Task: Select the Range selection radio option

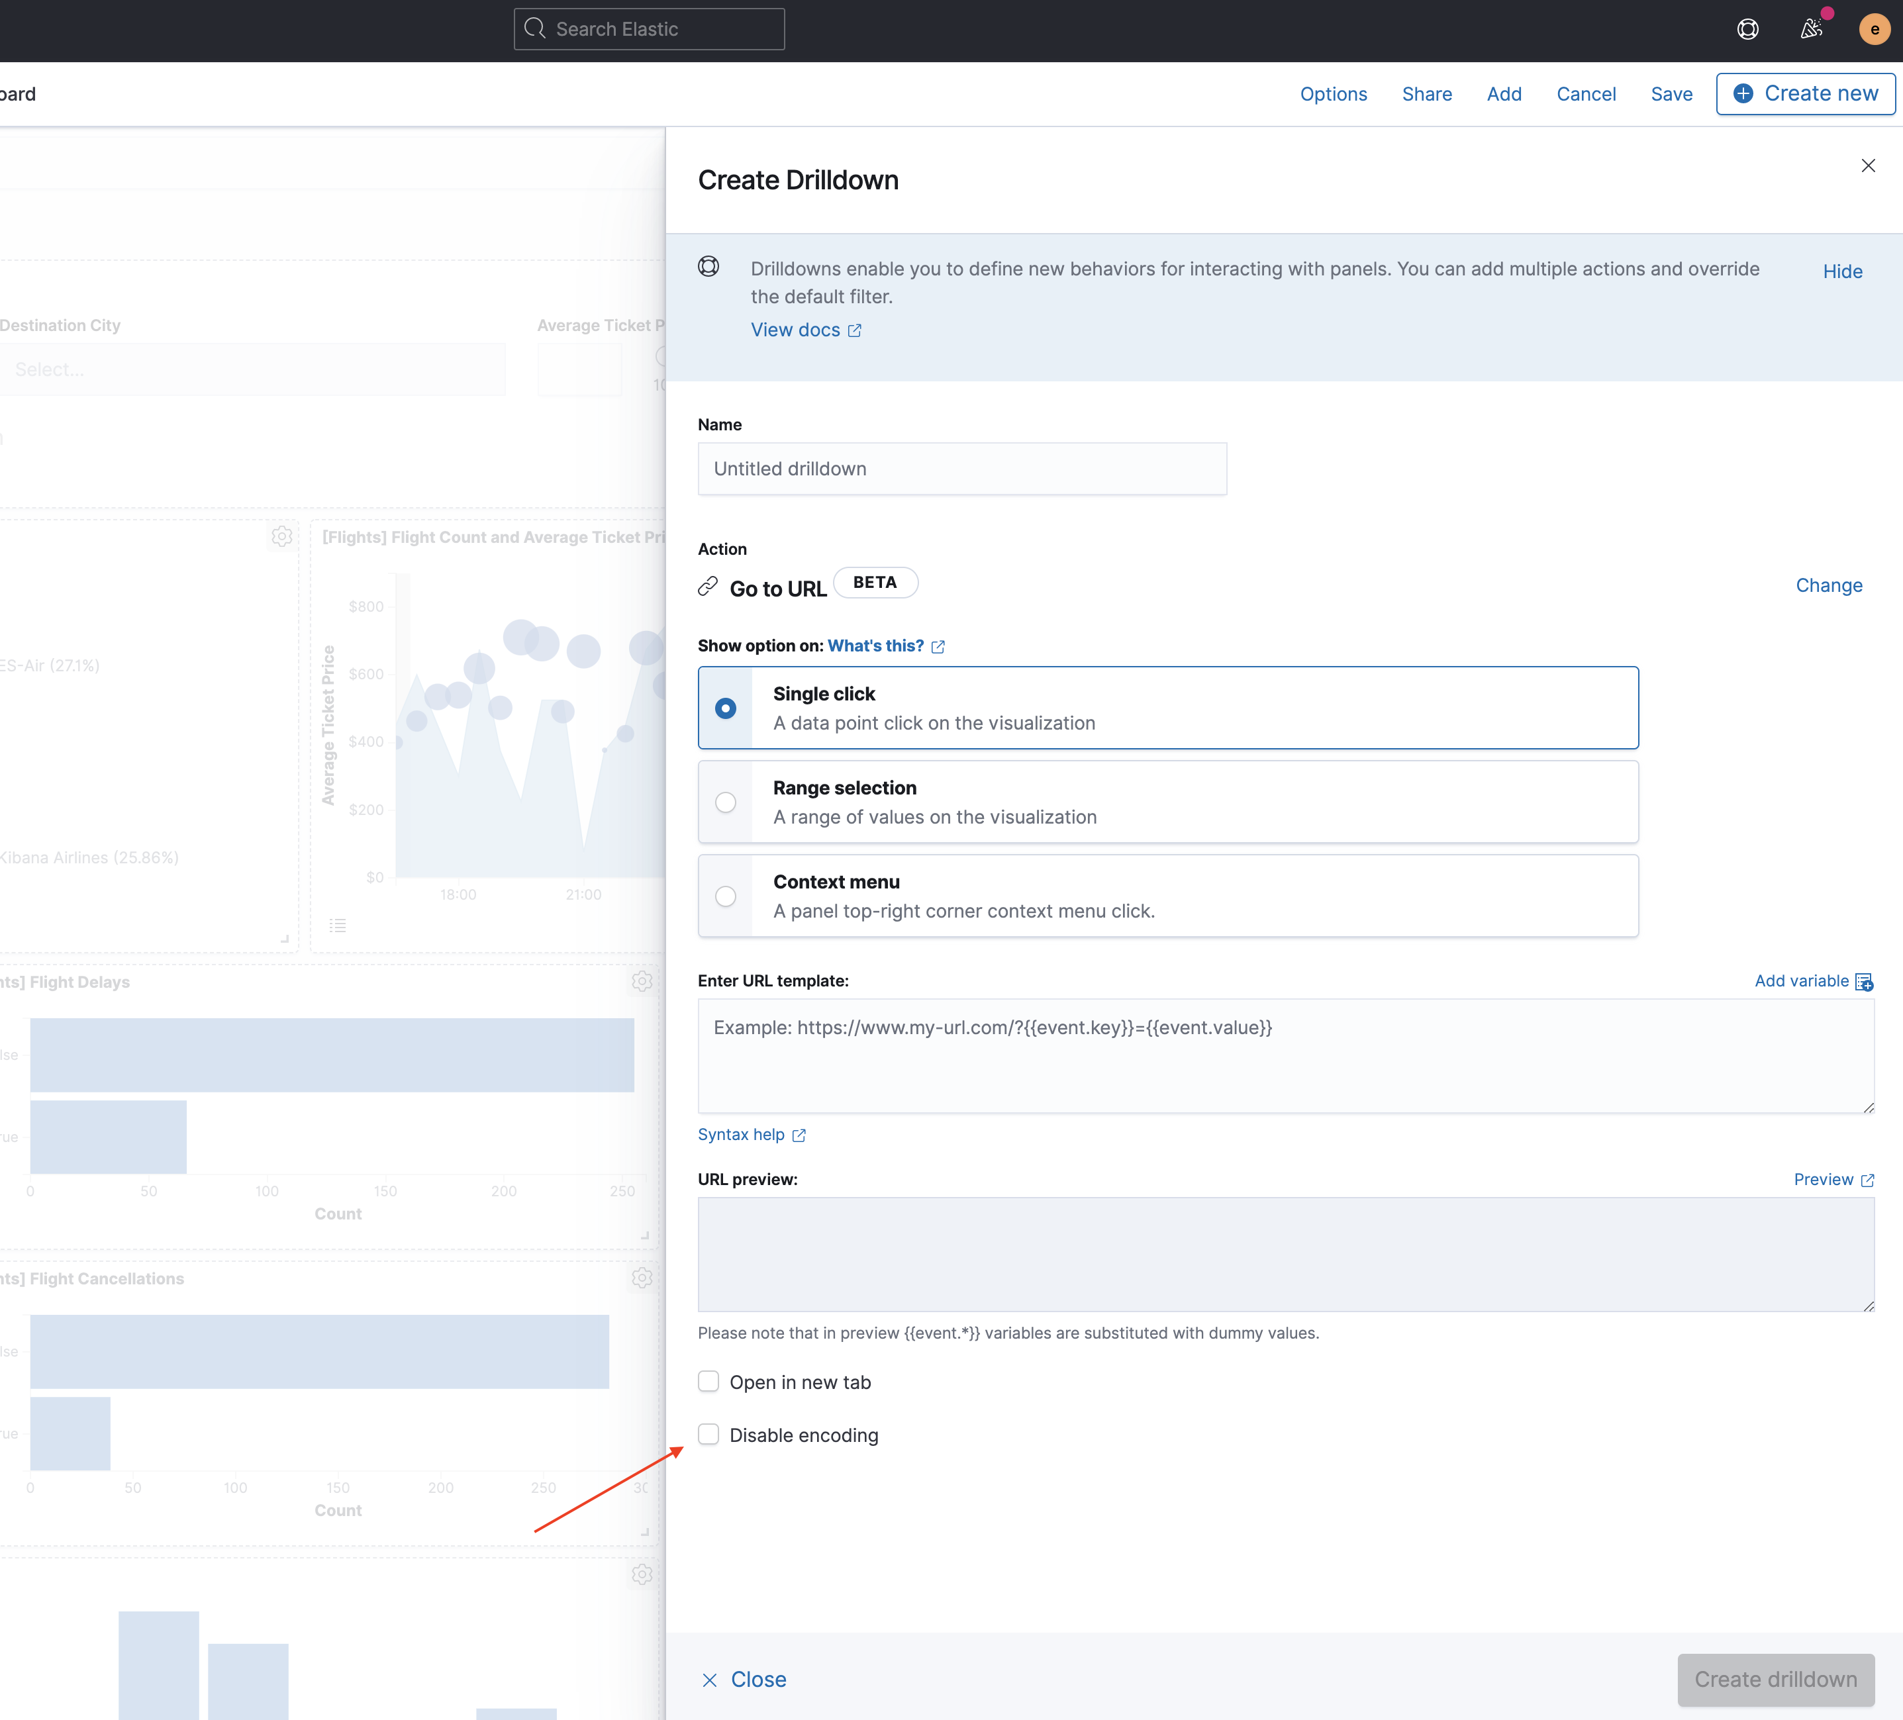Action: pyautogui.click(x=725, y=802)
